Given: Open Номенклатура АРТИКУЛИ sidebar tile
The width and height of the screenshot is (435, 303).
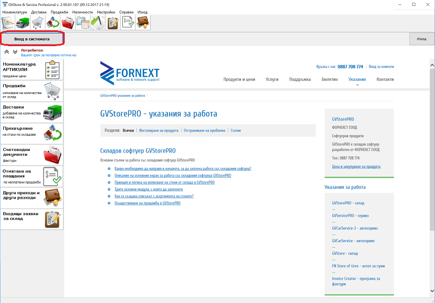Looking at the screenshot, I should [x=32, y=70].
